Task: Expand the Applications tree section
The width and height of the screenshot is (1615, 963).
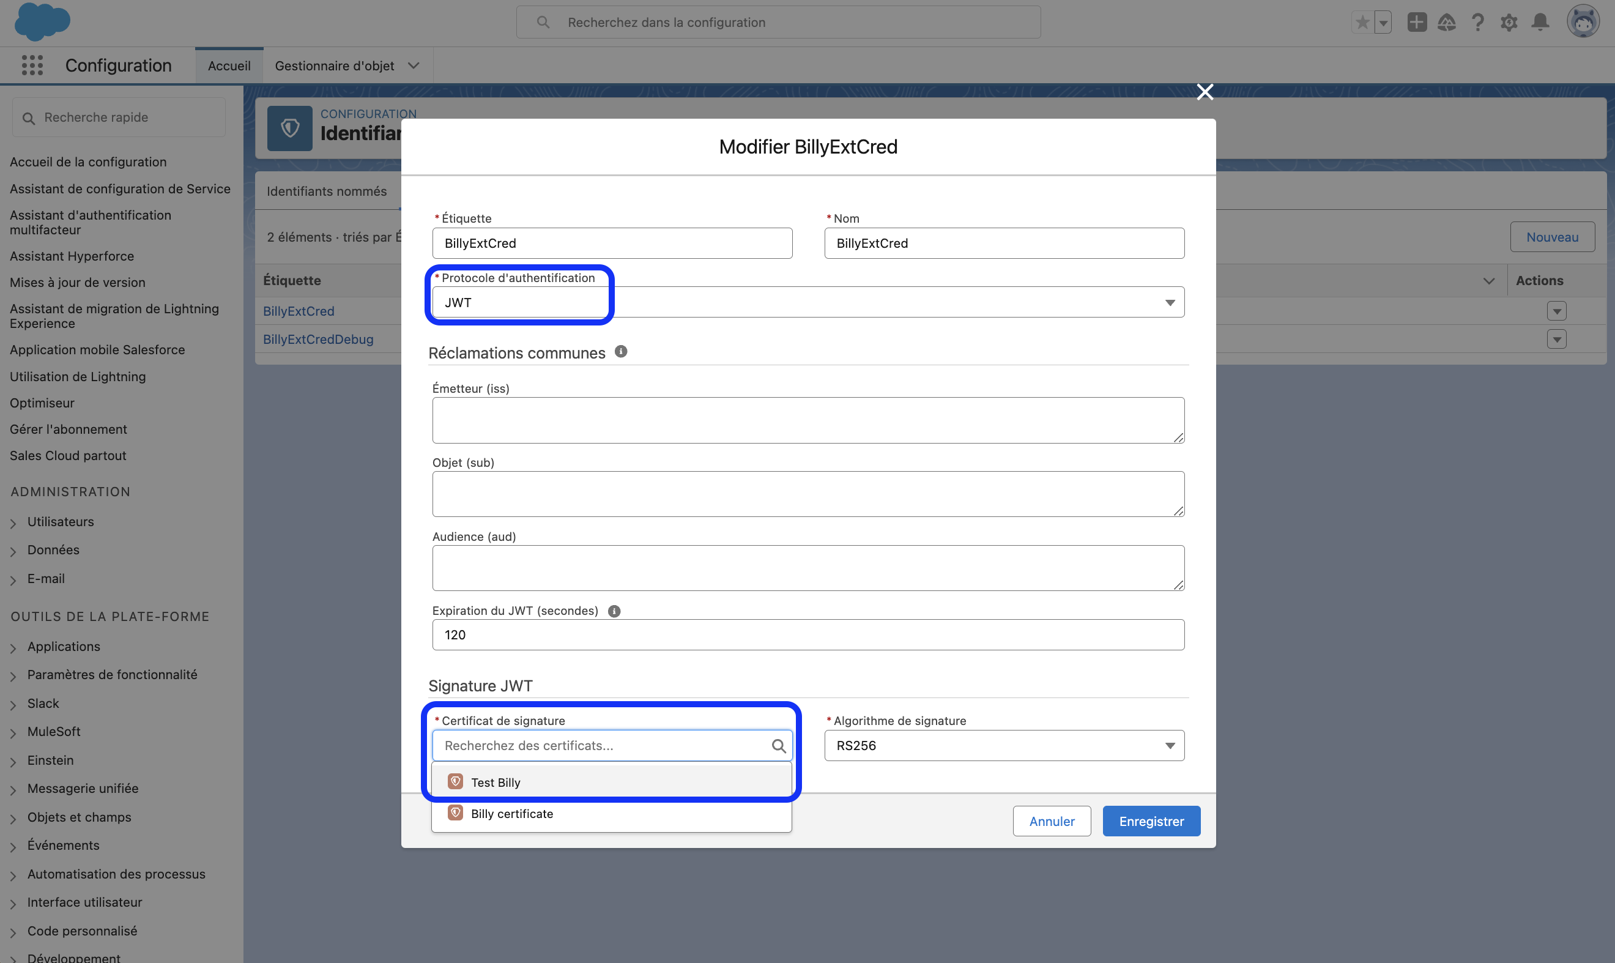Action: click(13, 648)
